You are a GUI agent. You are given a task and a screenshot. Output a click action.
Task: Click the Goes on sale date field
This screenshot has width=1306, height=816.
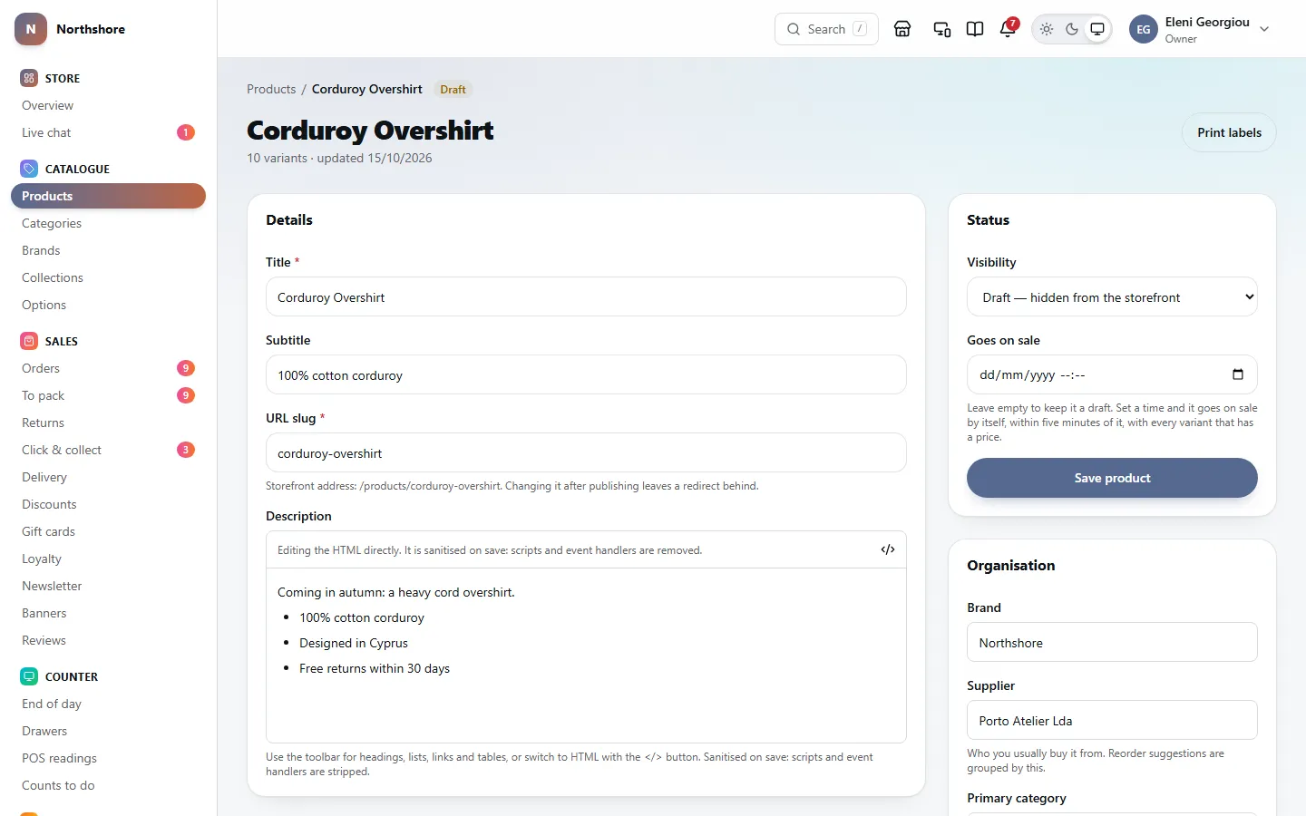tap(1112, 374)
